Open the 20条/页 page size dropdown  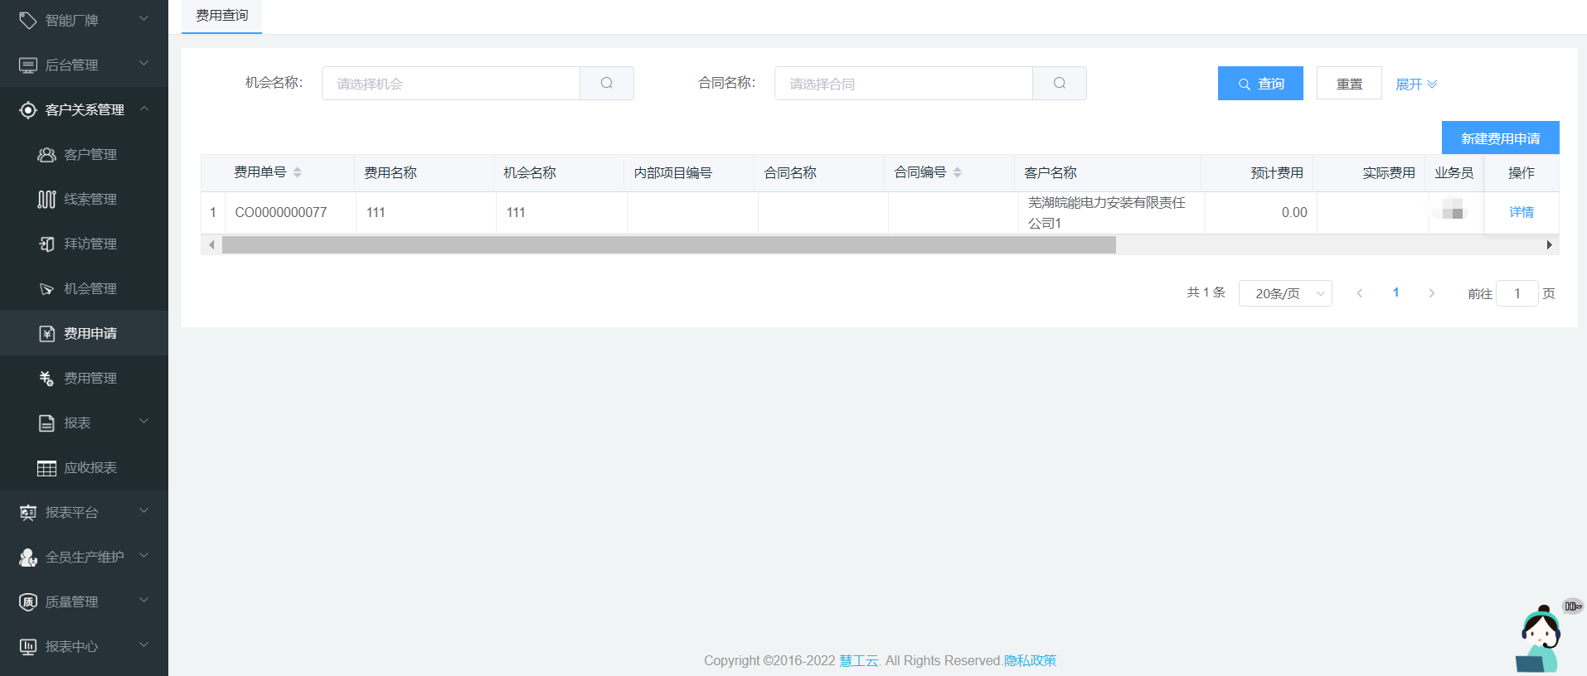1284,293
